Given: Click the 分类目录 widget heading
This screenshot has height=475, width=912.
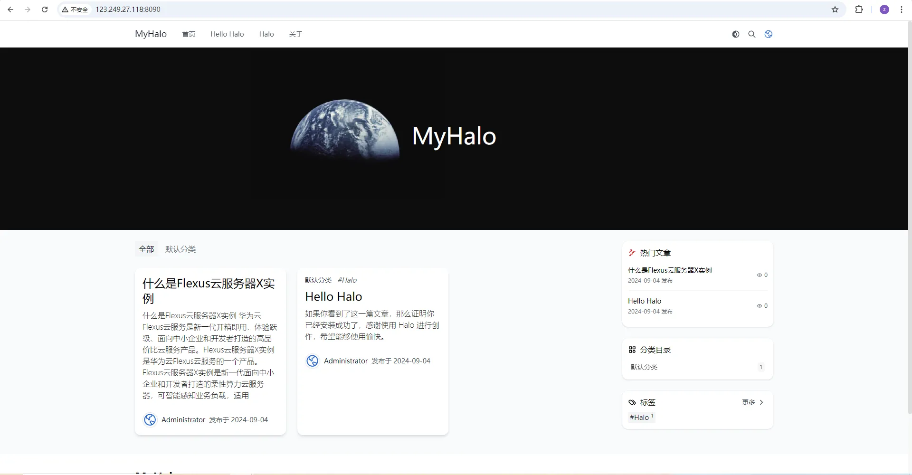Looking at the screenshot, I should pyautogui.click(x=655, y=350).
